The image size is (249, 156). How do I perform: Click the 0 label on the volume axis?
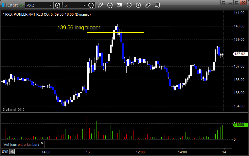(235, 140)
